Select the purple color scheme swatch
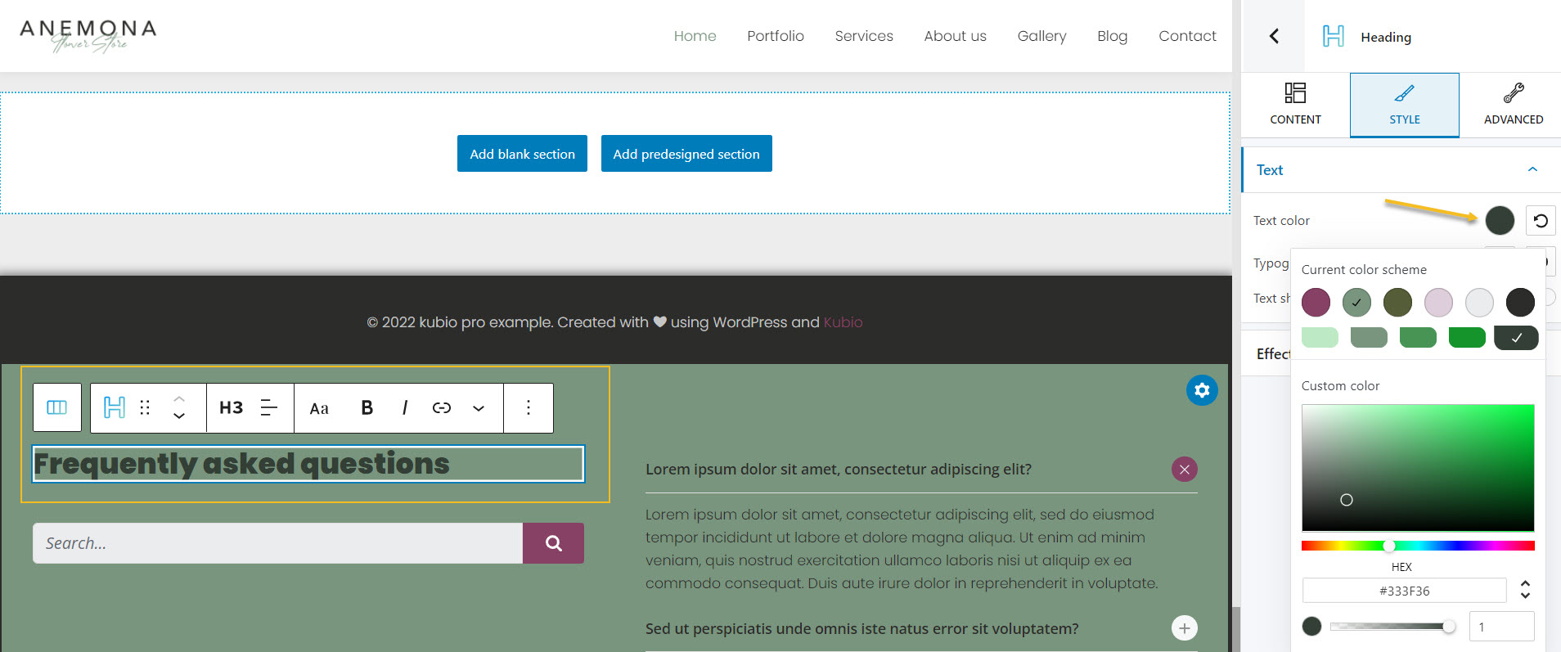Image resolution: width=1561 pixels, height=652 pixels. pyautogui.click(x=1316, y=302)
